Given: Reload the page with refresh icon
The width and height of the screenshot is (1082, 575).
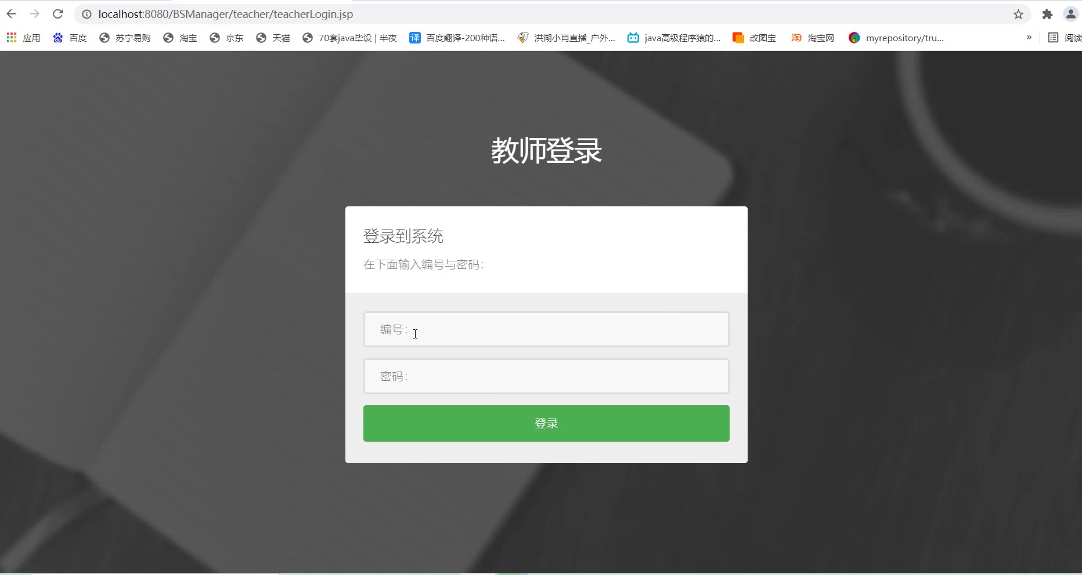Looking at the screenshot, I should (x=57, y=14).
